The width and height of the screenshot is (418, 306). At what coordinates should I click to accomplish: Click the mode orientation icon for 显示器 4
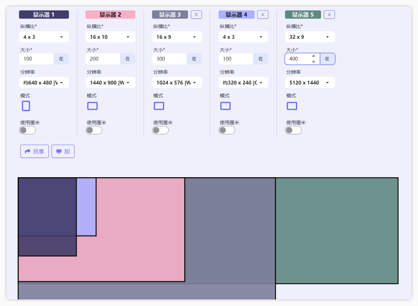(226, 106)
